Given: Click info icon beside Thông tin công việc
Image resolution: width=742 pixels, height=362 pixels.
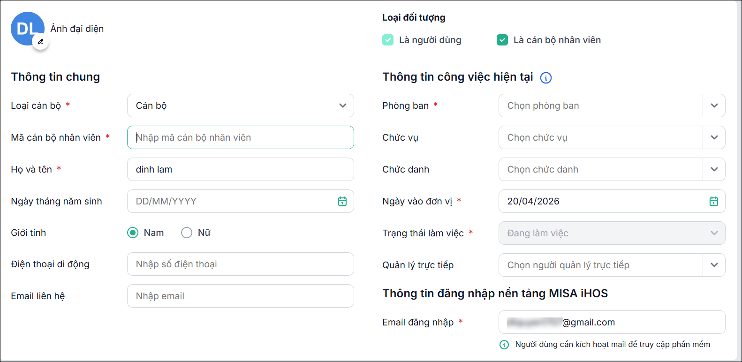Looking at the screenshot, I should [546, 78].
